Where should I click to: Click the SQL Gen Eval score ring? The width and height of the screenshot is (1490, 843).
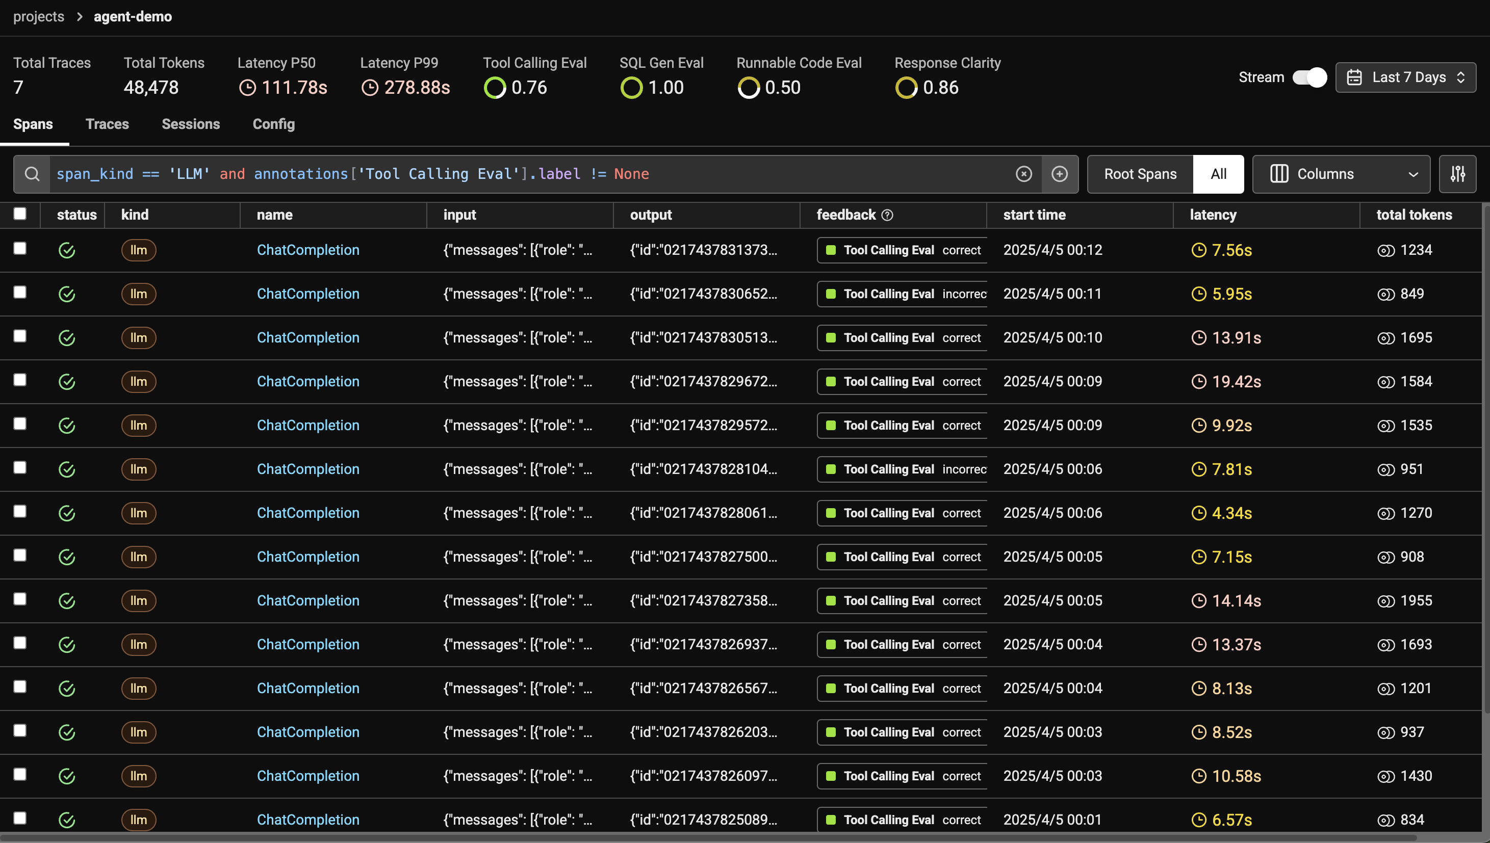631,88
